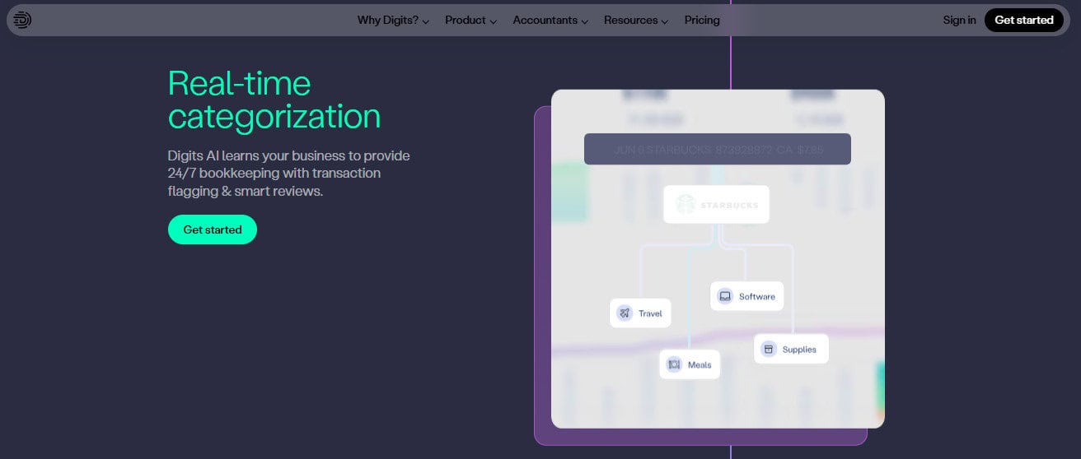Click the purple panel behind the illustration
The image size is (1081, 459).
(x=542, y=271)
